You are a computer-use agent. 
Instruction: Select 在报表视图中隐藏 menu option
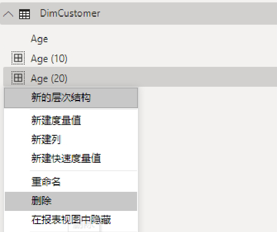71,219
